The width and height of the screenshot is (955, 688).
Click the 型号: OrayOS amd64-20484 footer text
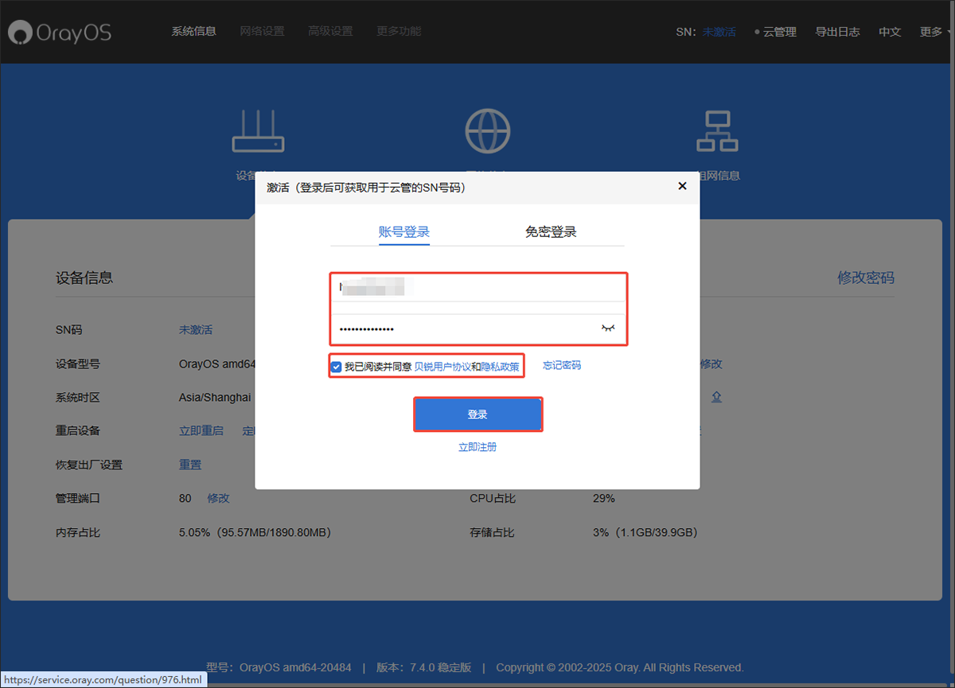click(279, 667)
